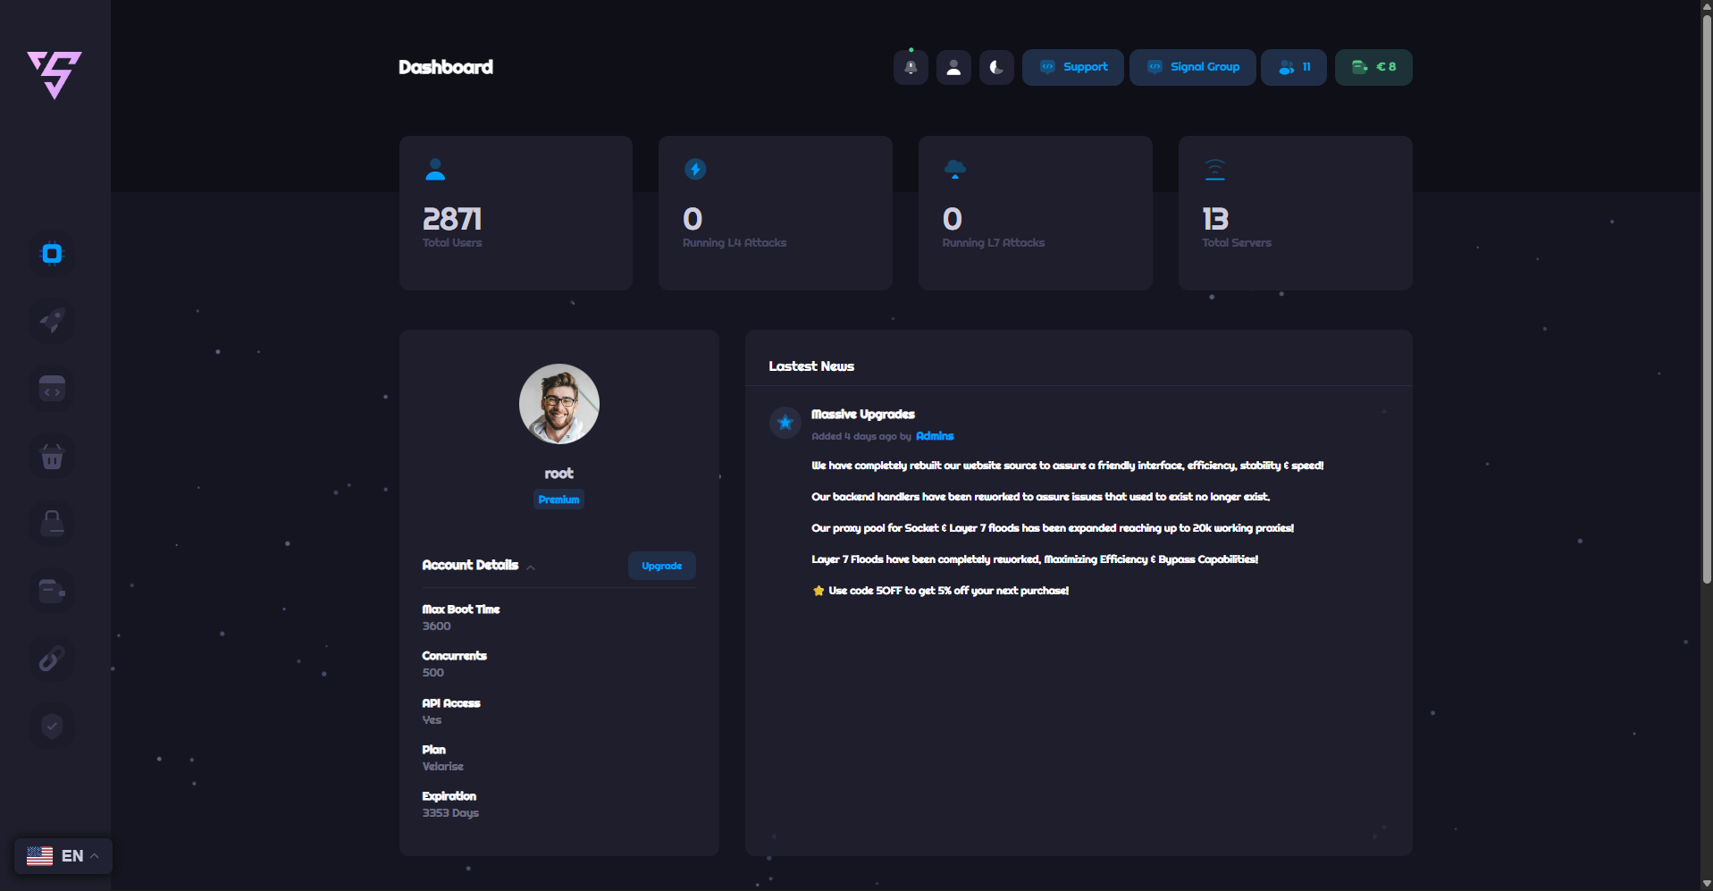Click the Support button
This screenshot has height=891, width=1713.
click(x=1072, y=68)
